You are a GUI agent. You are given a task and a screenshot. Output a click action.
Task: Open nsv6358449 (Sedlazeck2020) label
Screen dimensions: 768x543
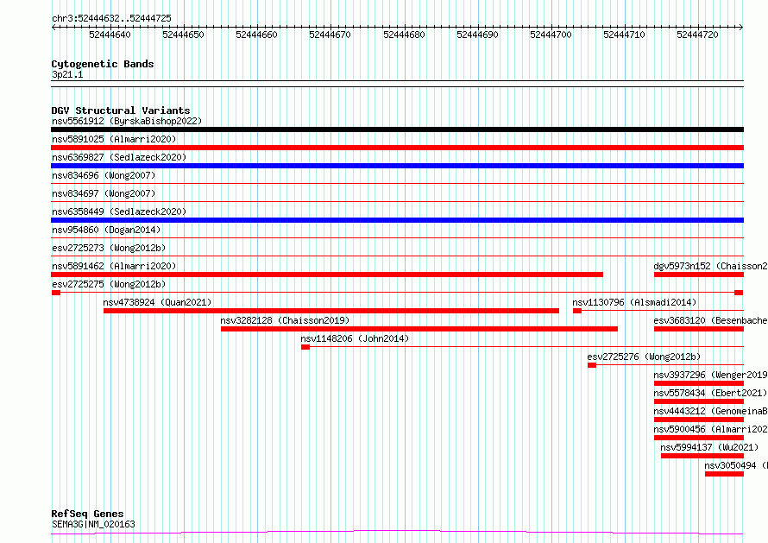(119, 212)
